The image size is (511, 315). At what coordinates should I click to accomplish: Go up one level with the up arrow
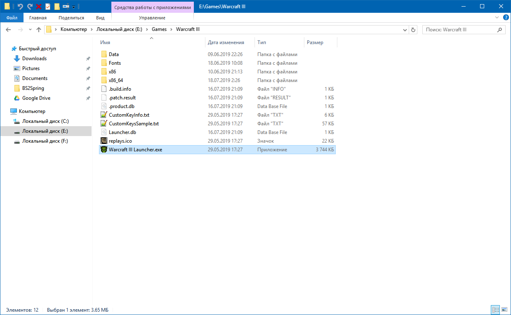39,30
